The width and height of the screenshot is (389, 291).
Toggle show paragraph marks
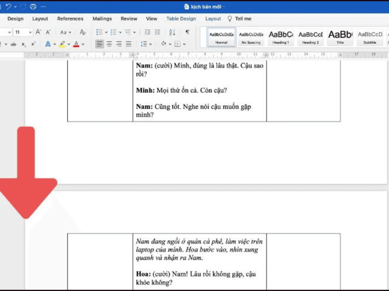(x=187, y=32)
